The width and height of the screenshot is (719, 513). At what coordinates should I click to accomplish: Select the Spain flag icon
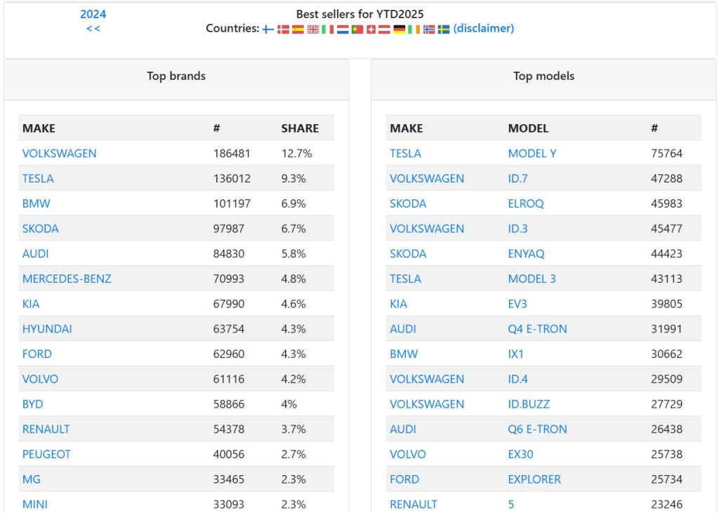click(298, 29)
